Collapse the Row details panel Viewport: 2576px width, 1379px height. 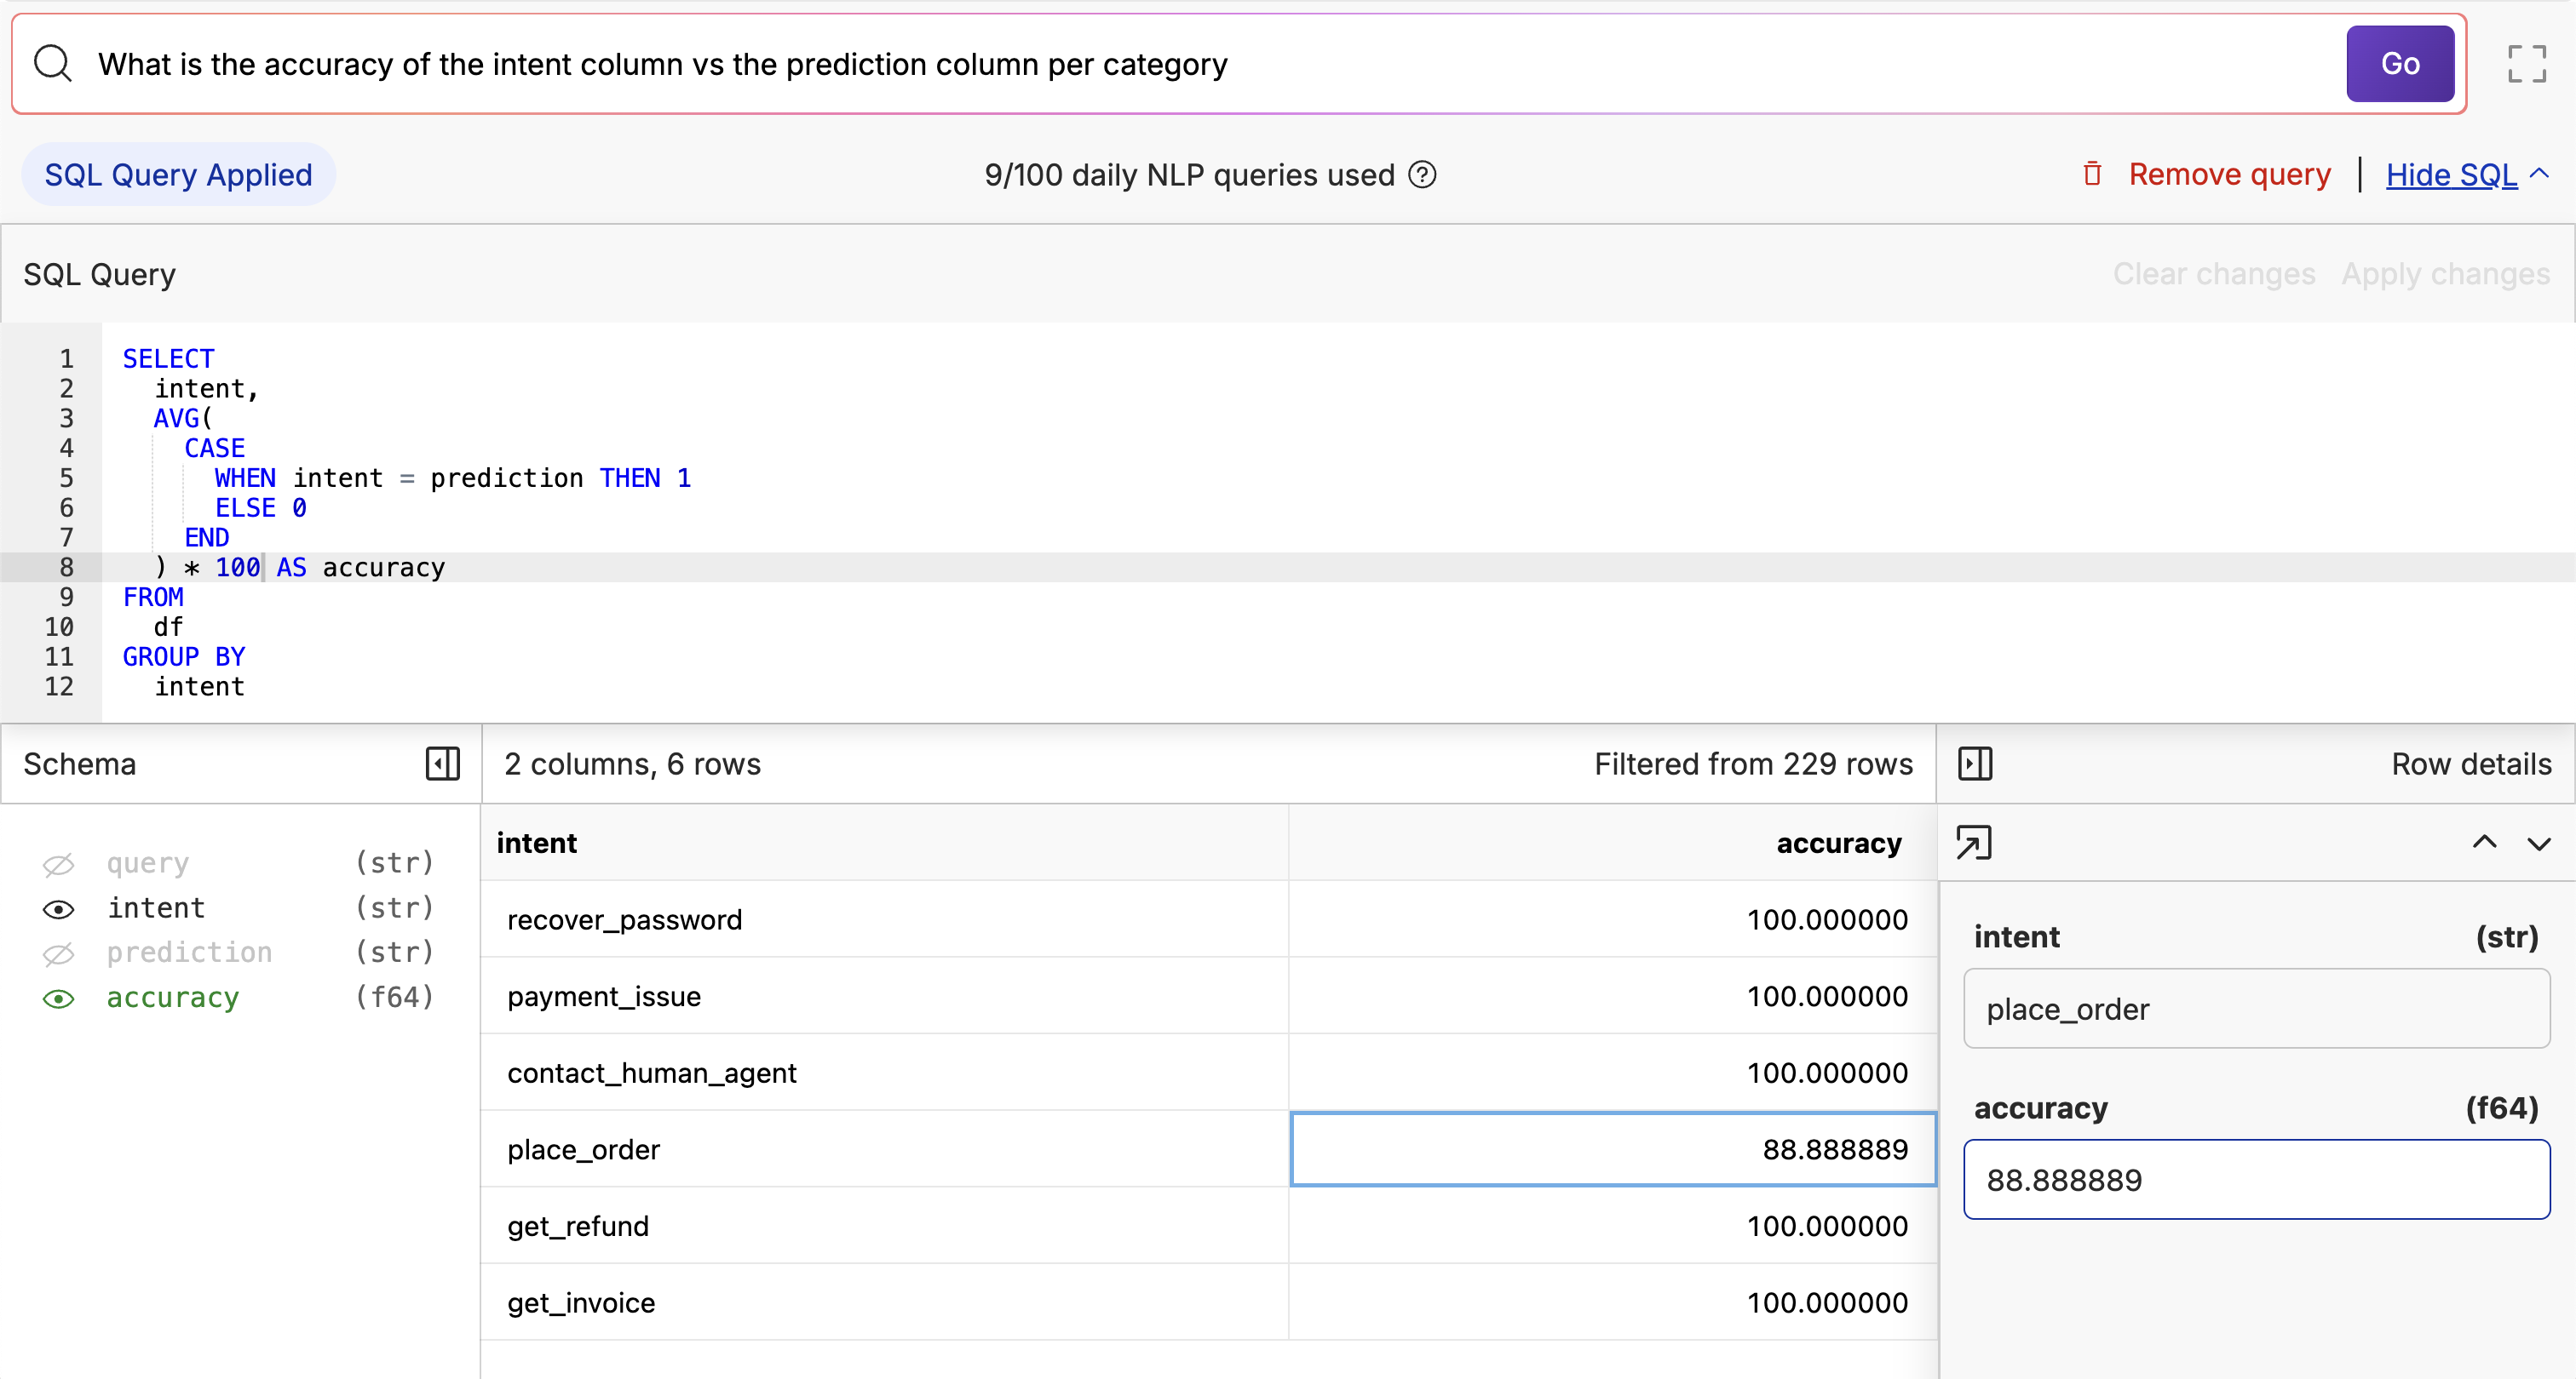[x=1975, y=764]
